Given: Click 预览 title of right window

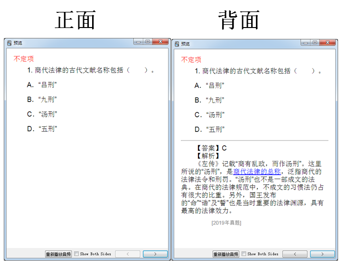Looking at the screenshot, I should 186,44.
